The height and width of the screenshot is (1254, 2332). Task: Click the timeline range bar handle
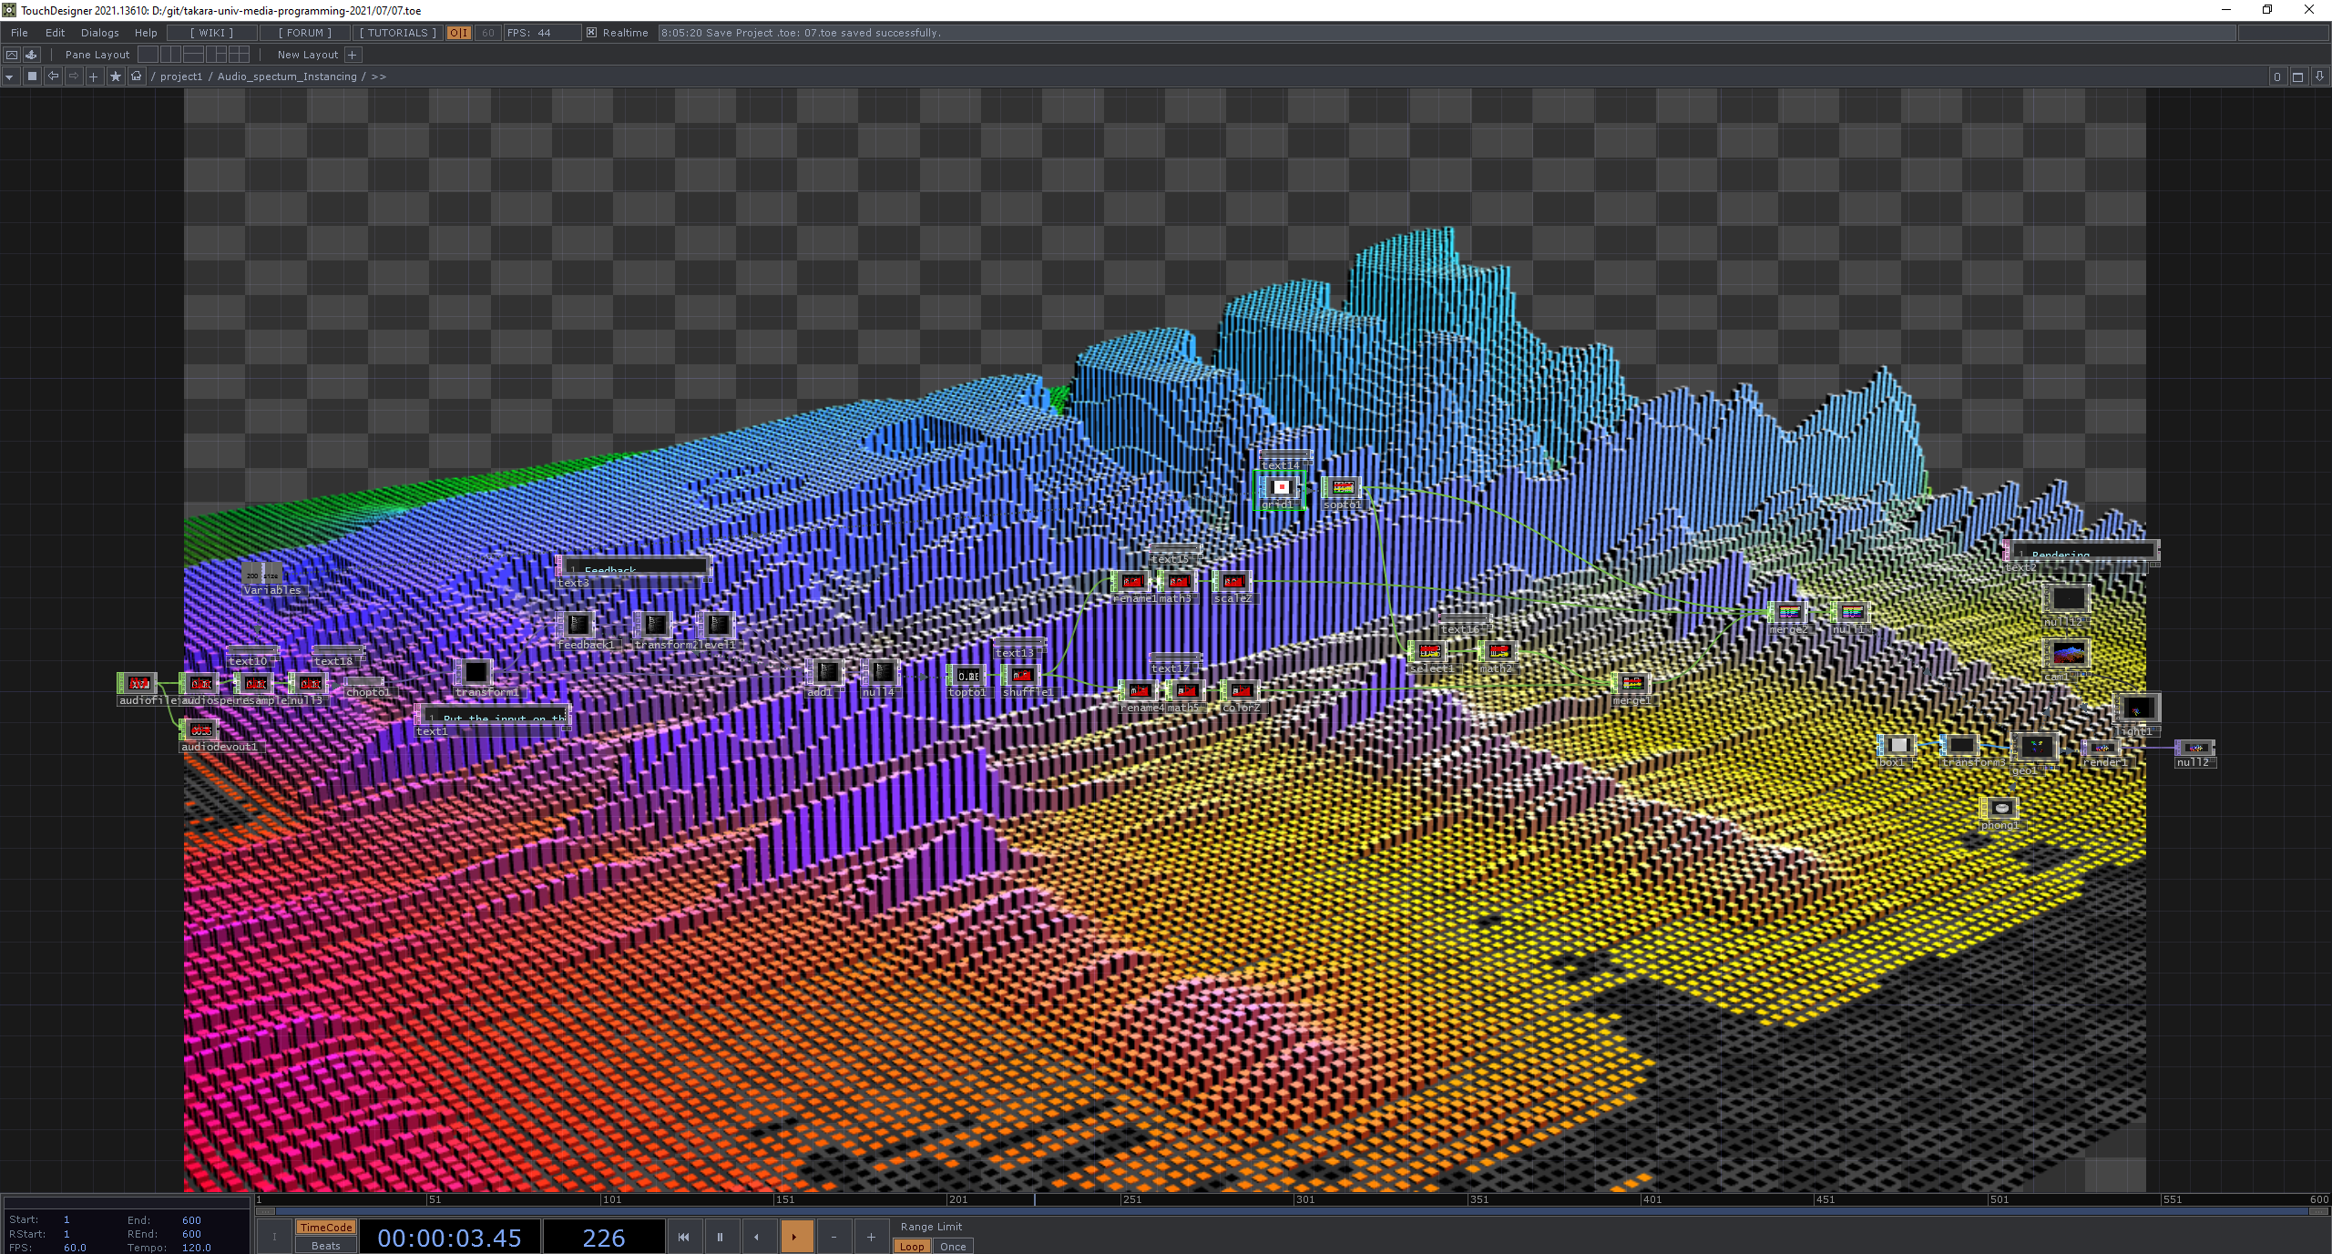tap(265, 1211)
